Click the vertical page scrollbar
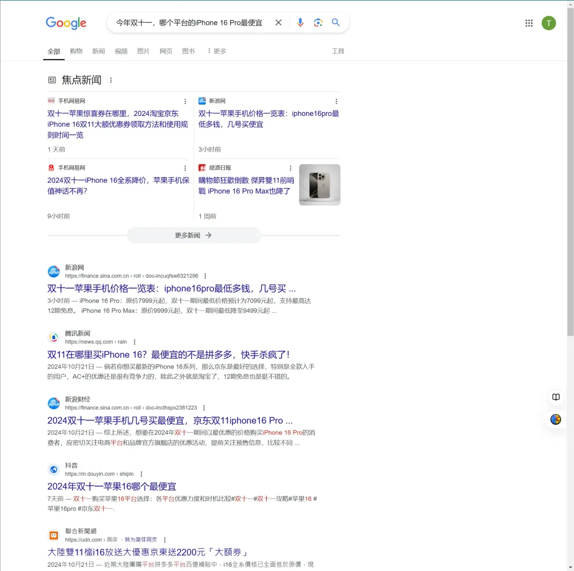 pos(570,172)
